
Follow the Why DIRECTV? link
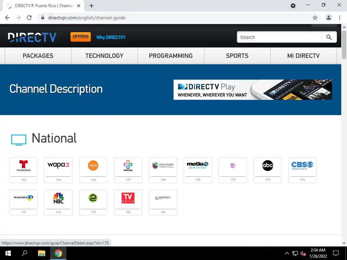[111, 37]
